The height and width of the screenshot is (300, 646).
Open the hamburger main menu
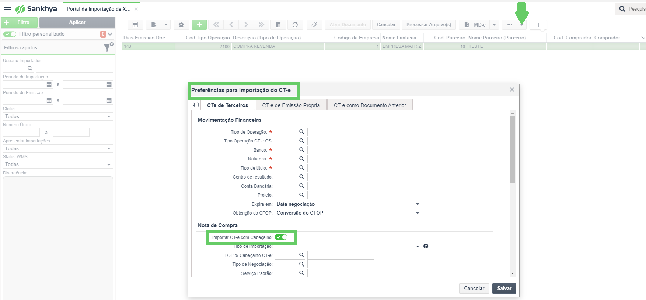click(x=7, y=9)
